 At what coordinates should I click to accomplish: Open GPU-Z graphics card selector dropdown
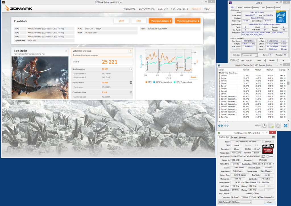click(x=235, y=202)
